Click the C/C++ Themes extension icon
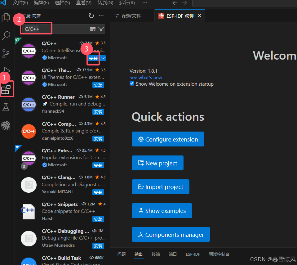297x265 pixels. [29, 78]
